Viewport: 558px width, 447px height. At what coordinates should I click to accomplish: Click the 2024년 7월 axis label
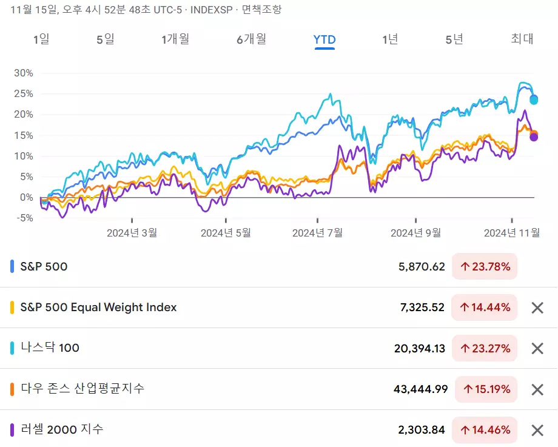click(317, 233)
